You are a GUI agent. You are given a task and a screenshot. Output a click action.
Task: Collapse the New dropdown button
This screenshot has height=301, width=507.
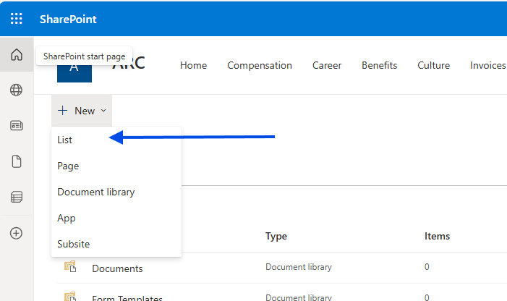tap(82, 111)
